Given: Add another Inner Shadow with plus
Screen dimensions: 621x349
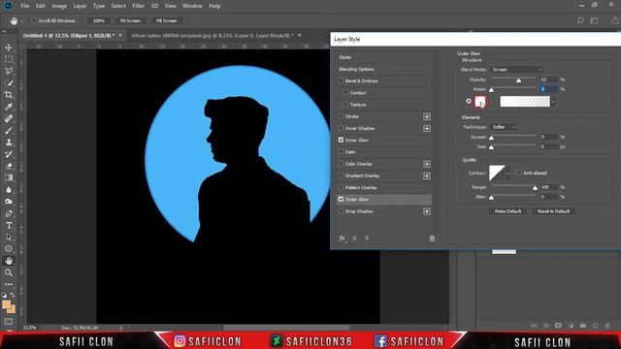Looking at the screenshot, I should [x=427, y=129].
